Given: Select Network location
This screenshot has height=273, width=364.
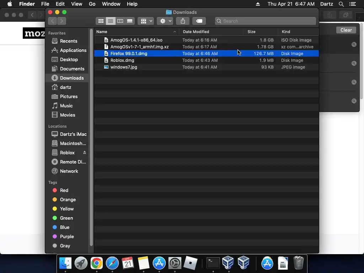Looking at the screenshot, I should tap(67, 171).
